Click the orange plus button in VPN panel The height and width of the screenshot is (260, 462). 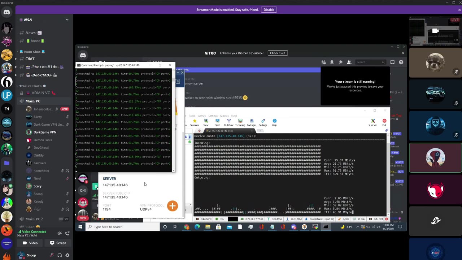173,206
